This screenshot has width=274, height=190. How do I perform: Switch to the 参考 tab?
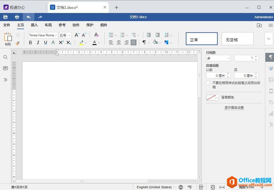click(62, 25)
